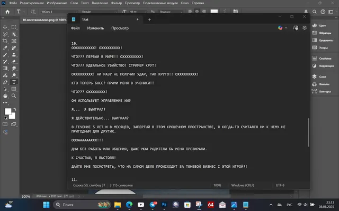
Task: Open Photoshop search magnifier icon
Action: (x=314, y=12)
